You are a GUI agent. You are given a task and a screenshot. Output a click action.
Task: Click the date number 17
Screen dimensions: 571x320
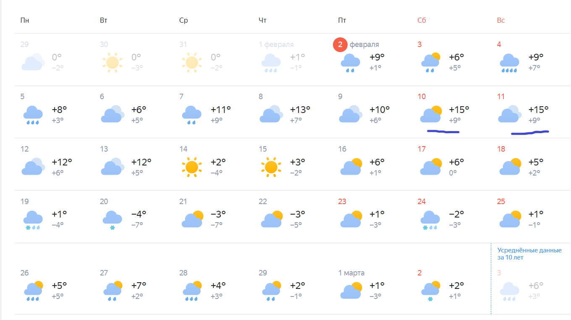pos(422,149)
